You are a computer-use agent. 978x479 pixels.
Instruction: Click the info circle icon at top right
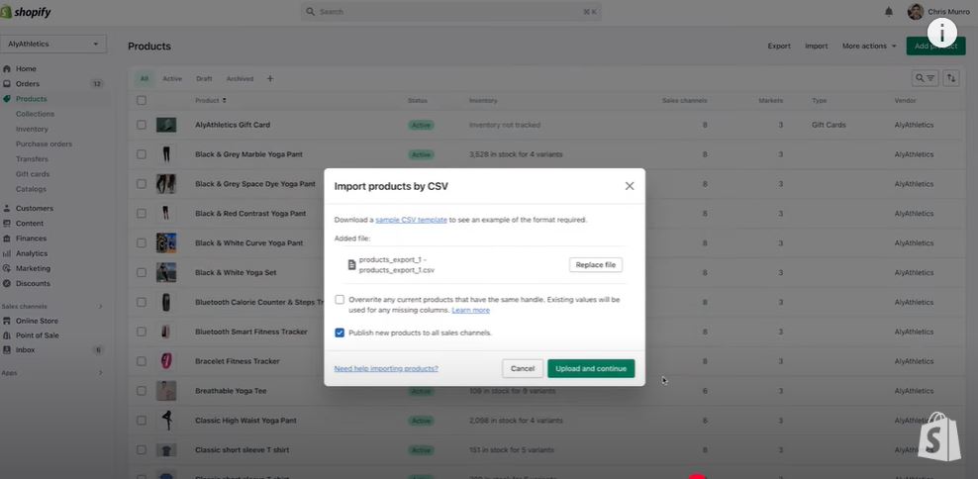941,33
